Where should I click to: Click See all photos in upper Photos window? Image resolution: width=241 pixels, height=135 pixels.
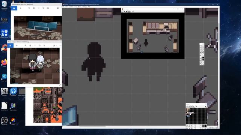click(x=14, y=8)
